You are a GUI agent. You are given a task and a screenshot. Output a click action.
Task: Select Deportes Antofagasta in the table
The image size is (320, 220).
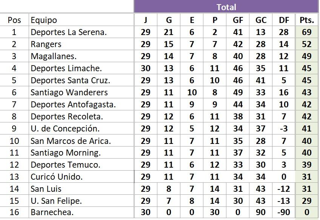pos(81,104)
